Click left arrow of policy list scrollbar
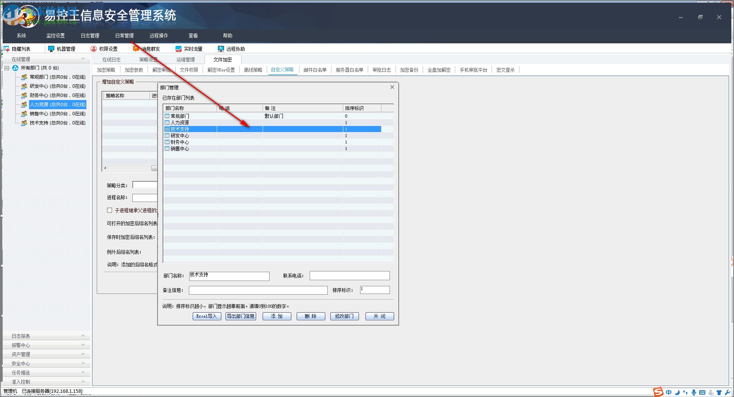 pyautogui.click(x=105, y=168)
